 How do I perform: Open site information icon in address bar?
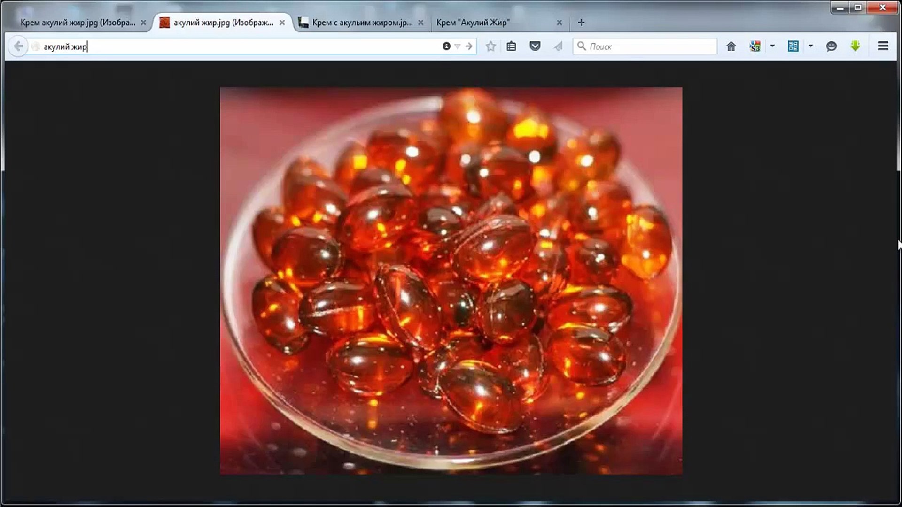point(446,46)
